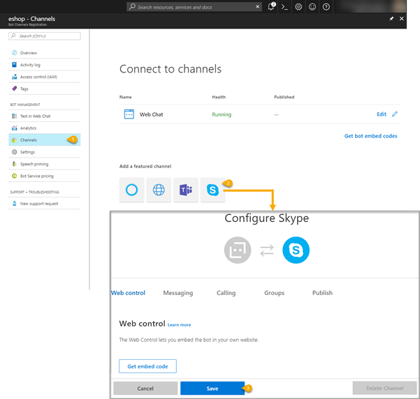Click the feedback smiley icon
The image size is (420, 399).
(x=312, y=7)
